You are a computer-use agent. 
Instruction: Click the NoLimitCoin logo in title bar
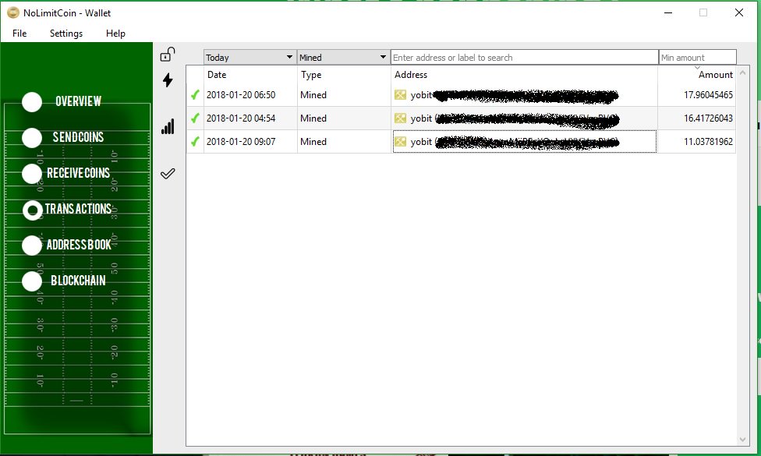[13, 13]
